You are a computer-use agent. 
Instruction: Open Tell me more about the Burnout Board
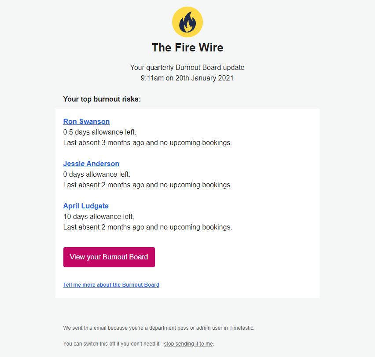click(x=111, y=285)
